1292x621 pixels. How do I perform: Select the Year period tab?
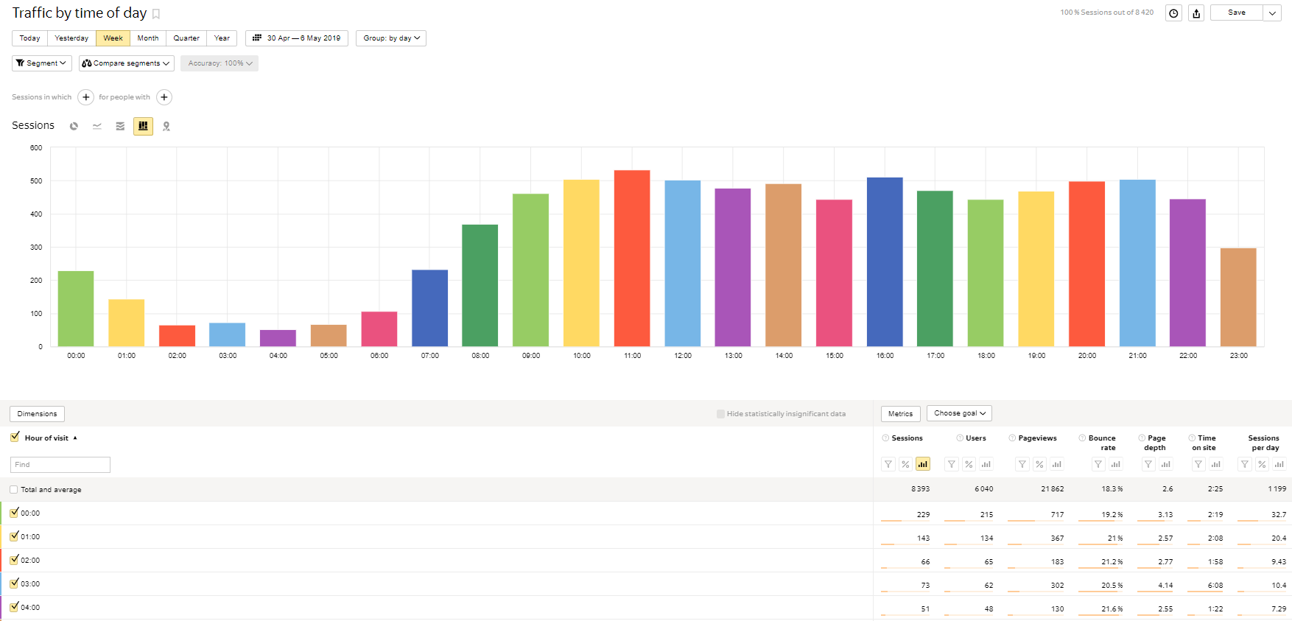coord(222,38)
